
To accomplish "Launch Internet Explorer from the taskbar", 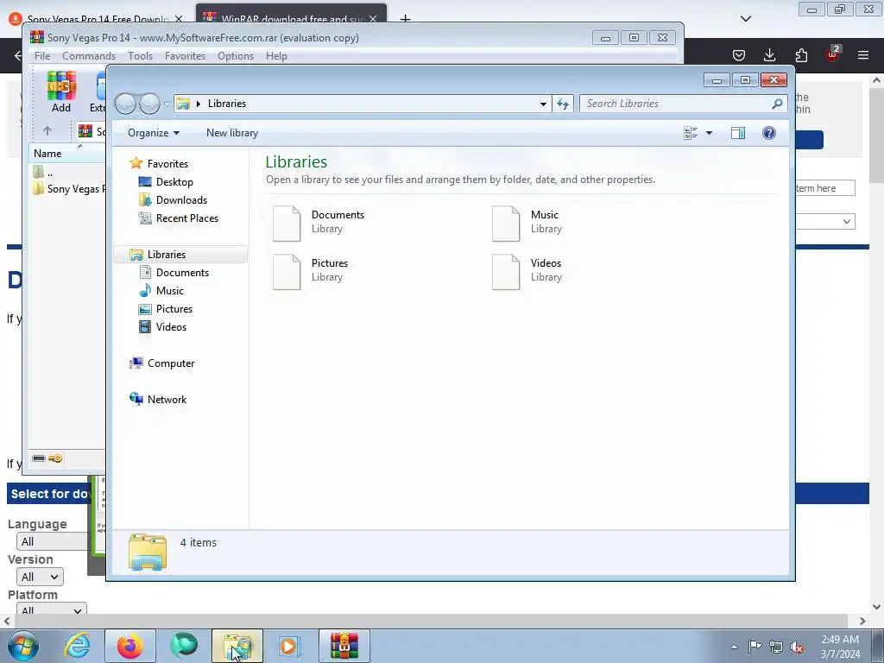I will coord(77,646).
